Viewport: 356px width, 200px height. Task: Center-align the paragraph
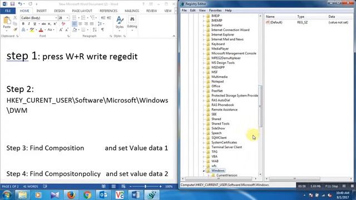click(x=80, y=23)
